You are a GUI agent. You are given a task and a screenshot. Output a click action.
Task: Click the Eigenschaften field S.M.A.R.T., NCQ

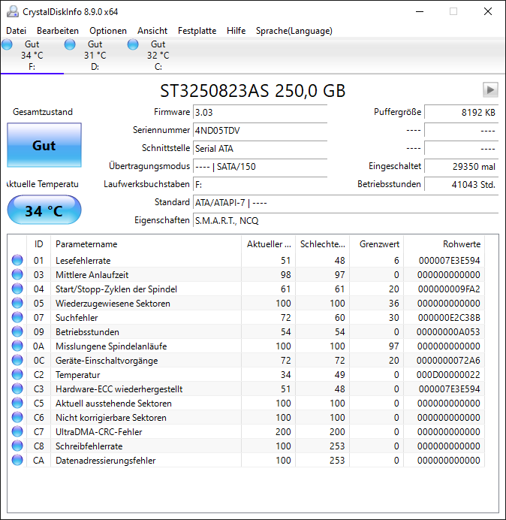point(345,220)
